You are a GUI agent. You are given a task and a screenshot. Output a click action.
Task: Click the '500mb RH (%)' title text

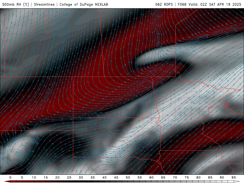click(16, 5)
